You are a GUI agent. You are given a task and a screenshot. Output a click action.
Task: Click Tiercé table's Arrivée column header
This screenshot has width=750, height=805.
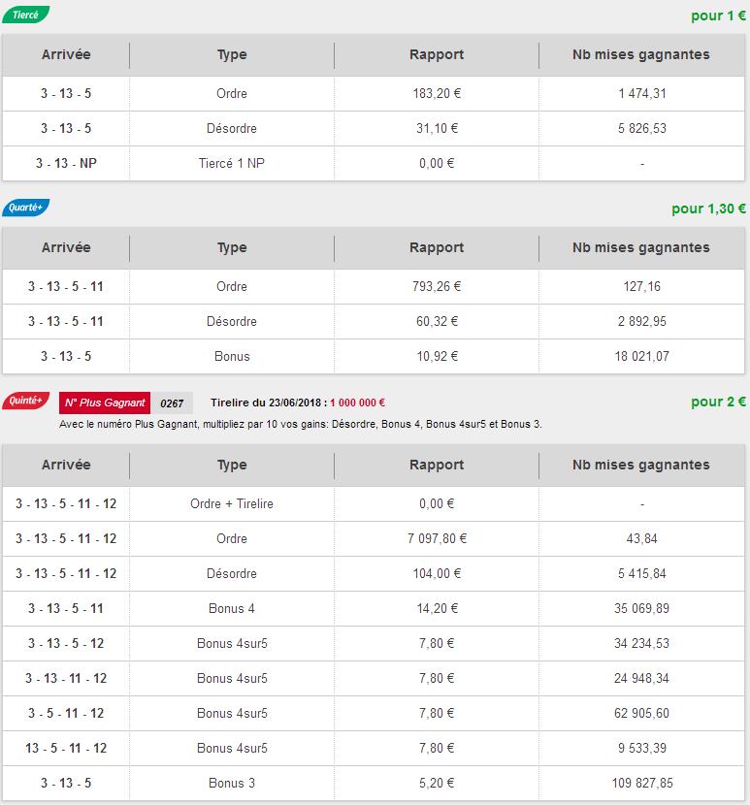pyautogui.click(x=66, y=54)
